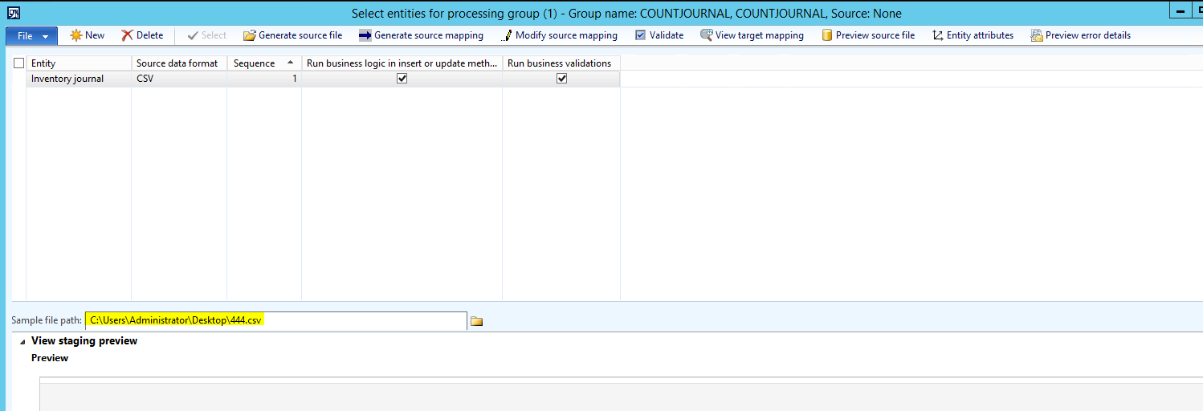Screen dimensions: 1203x411
Task: Uncheck Run business validations checkbox
Action: coord(561,79)
